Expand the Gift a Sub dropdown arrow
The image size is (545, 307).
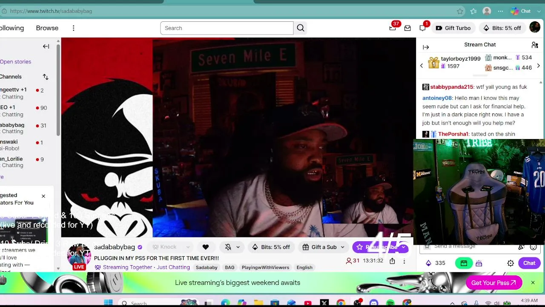pos(342,247)
